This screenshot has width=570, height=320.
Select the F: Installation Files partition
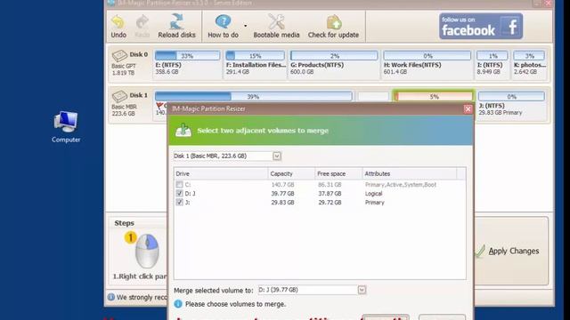[x=256, y=64]
